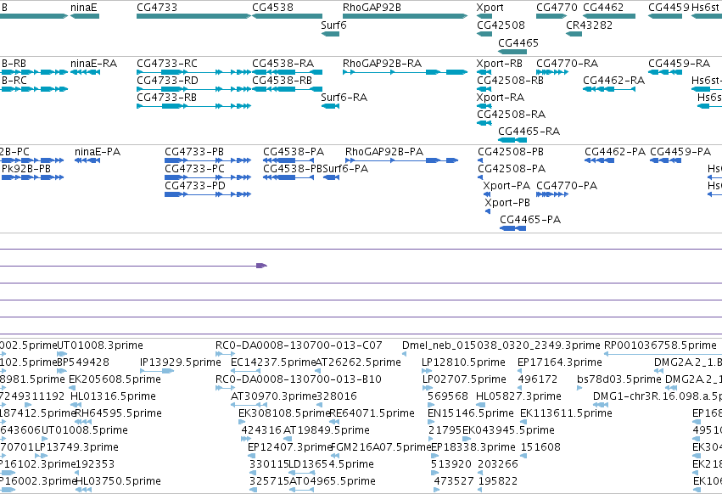722x494 pixels.
Task: Click the CG4462-RA transcript
Action: (609, 89)
